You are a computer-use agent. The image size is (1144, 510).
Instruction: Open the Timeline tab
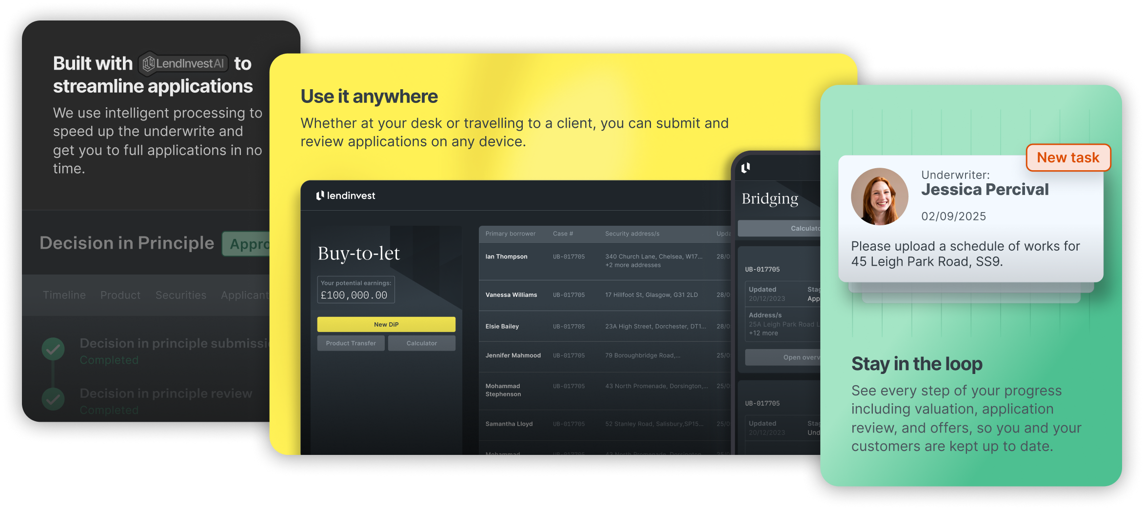click(x=64, y=295)
